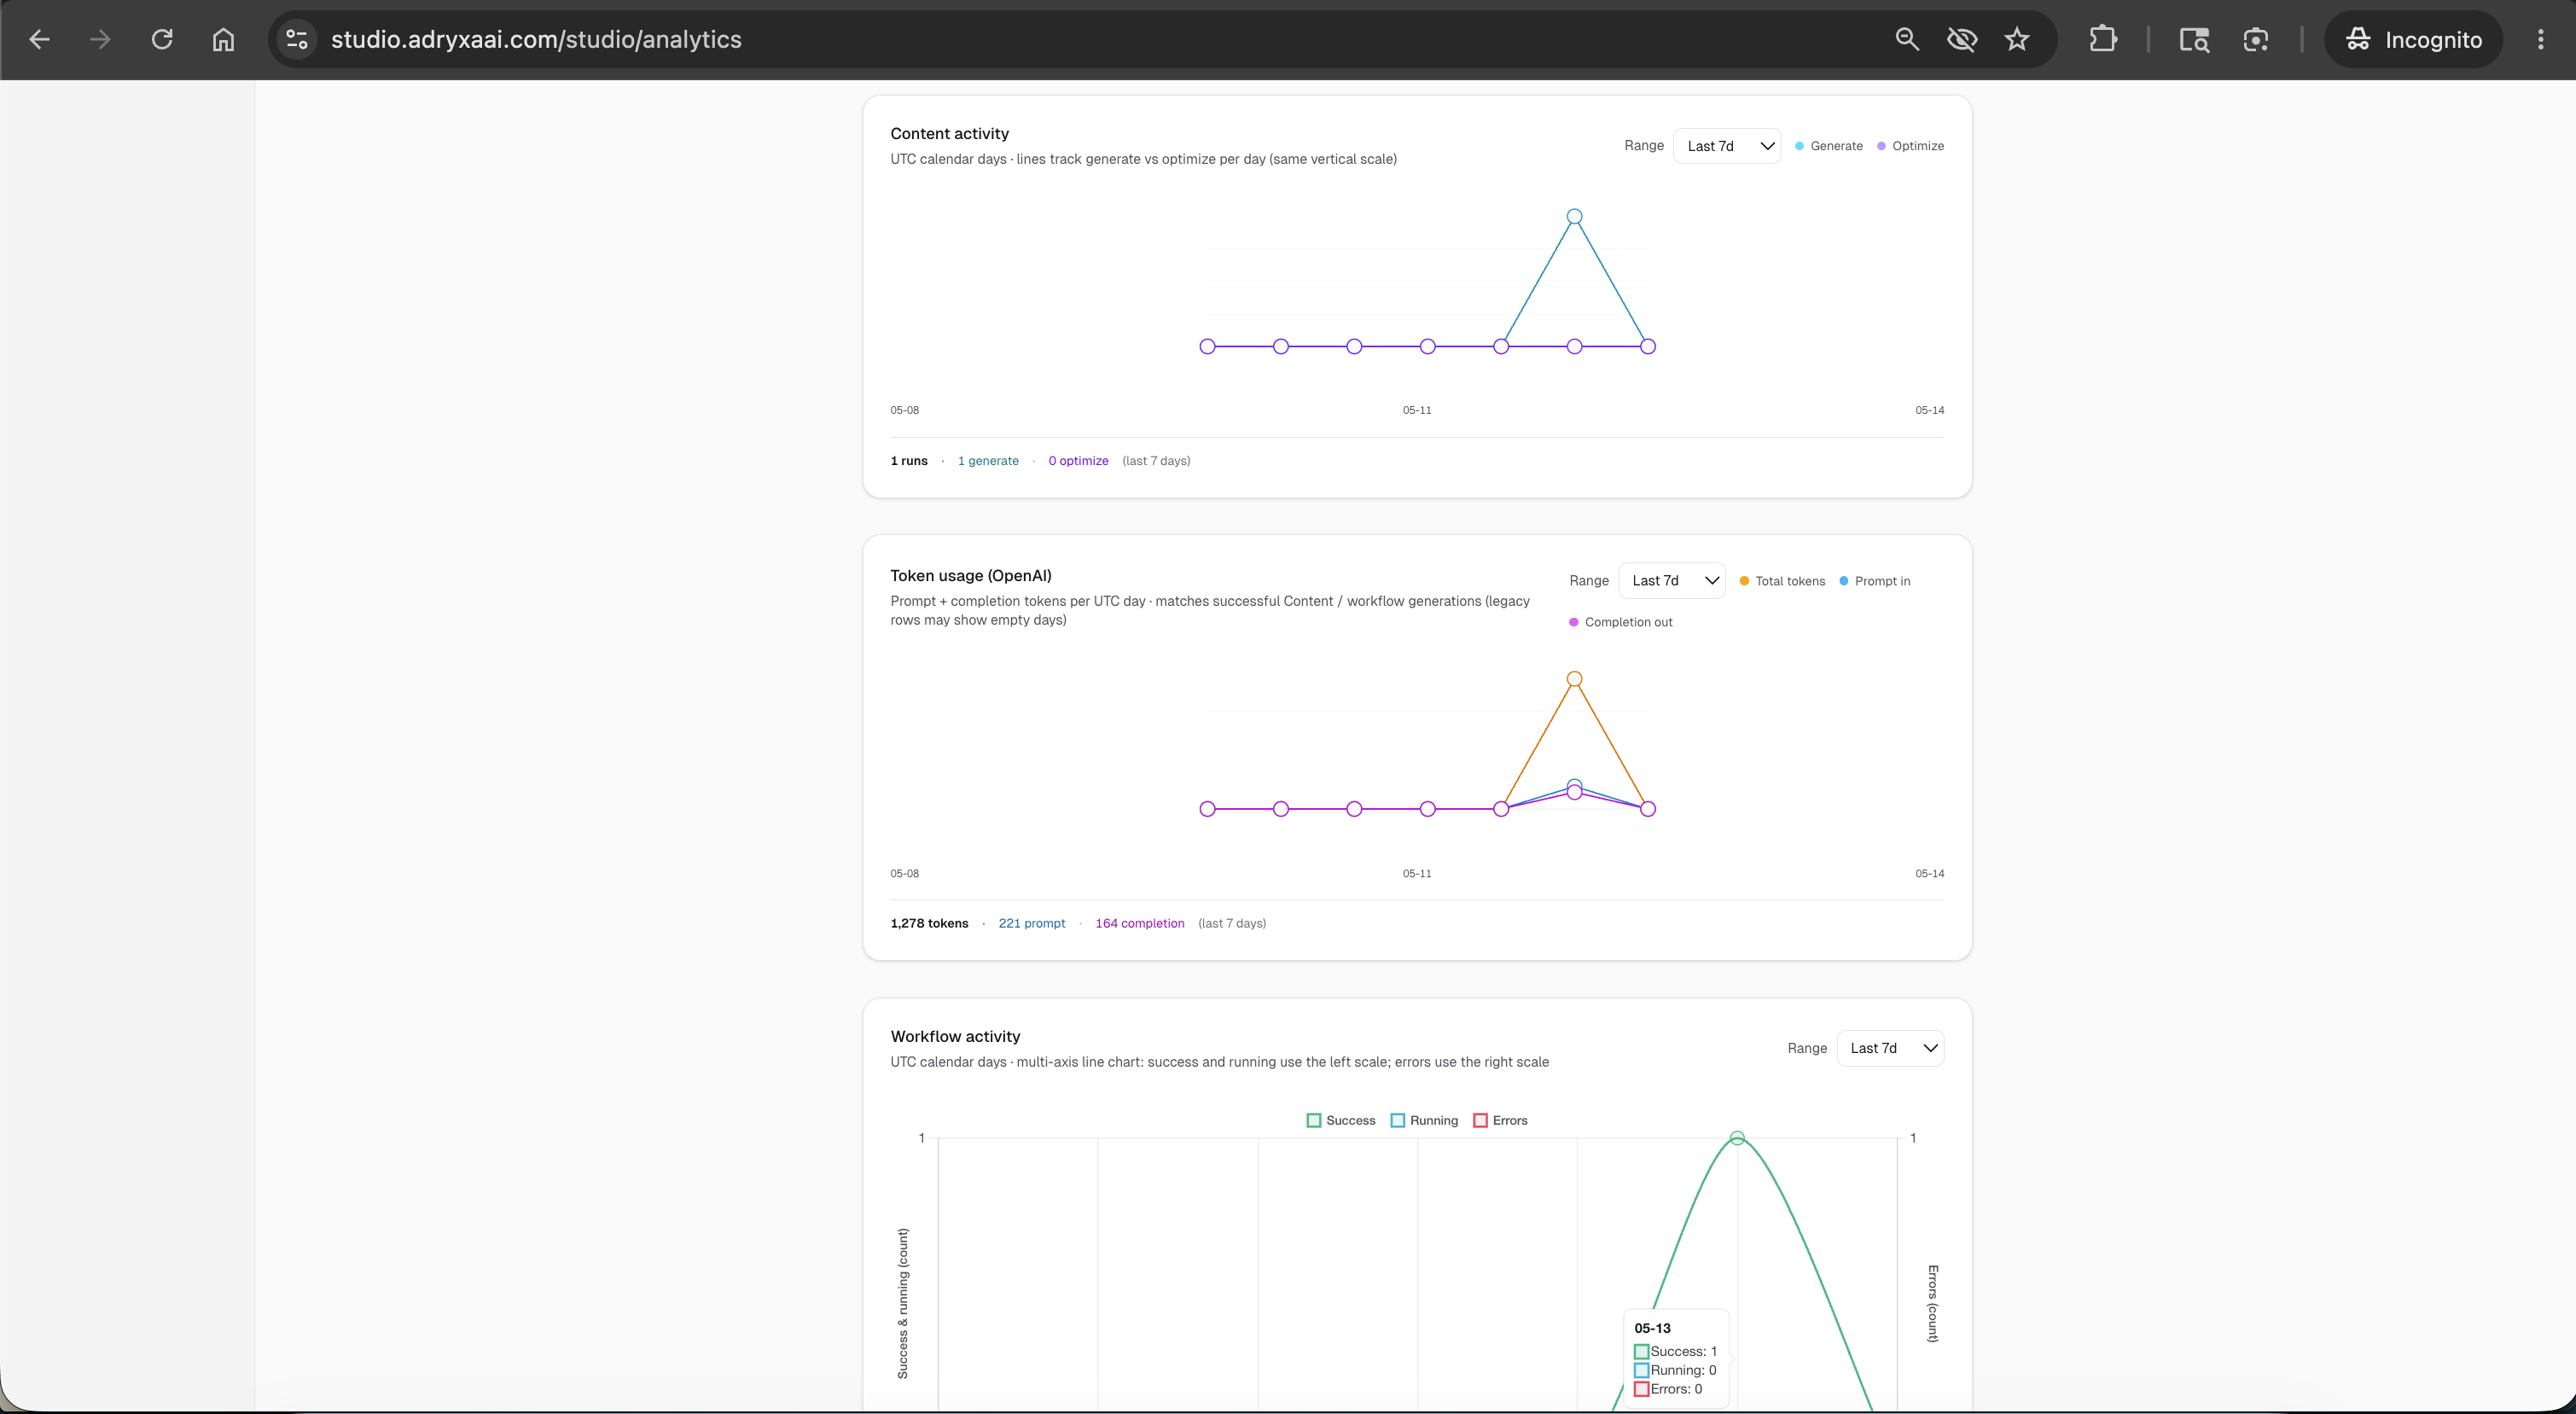Toggle the Optimize legend item
The height and width of the screenshot is (1414, 2576).
[x=1910, y=146]
